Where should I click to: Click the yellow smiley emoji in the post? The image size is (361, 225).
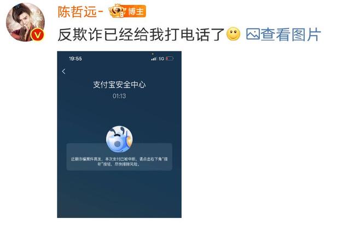coord(233,34)
